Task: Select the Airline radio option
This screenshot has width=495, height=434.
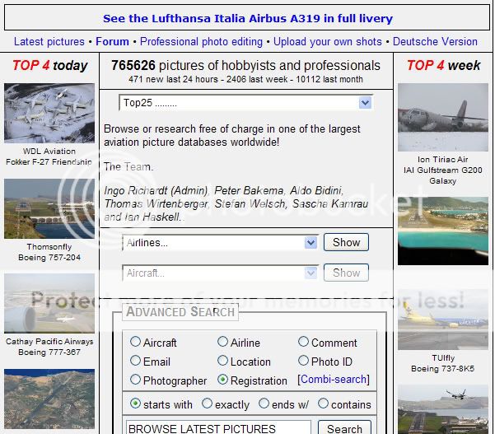Action: point(222,341)
